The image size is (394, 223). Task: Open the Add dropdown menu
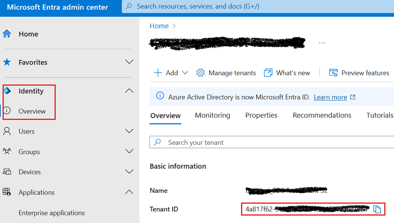pyautogui.click(x=171, y=73)
